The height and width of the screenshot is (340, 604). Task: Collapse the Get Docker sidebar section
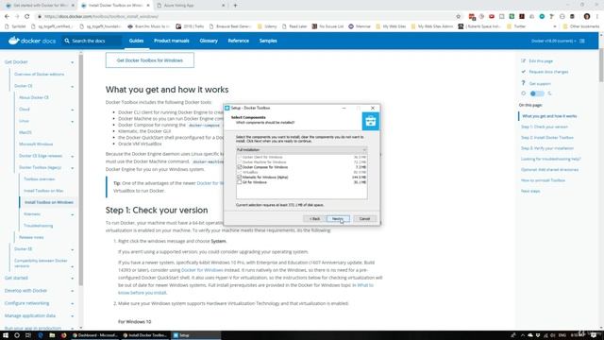point(72,62)
